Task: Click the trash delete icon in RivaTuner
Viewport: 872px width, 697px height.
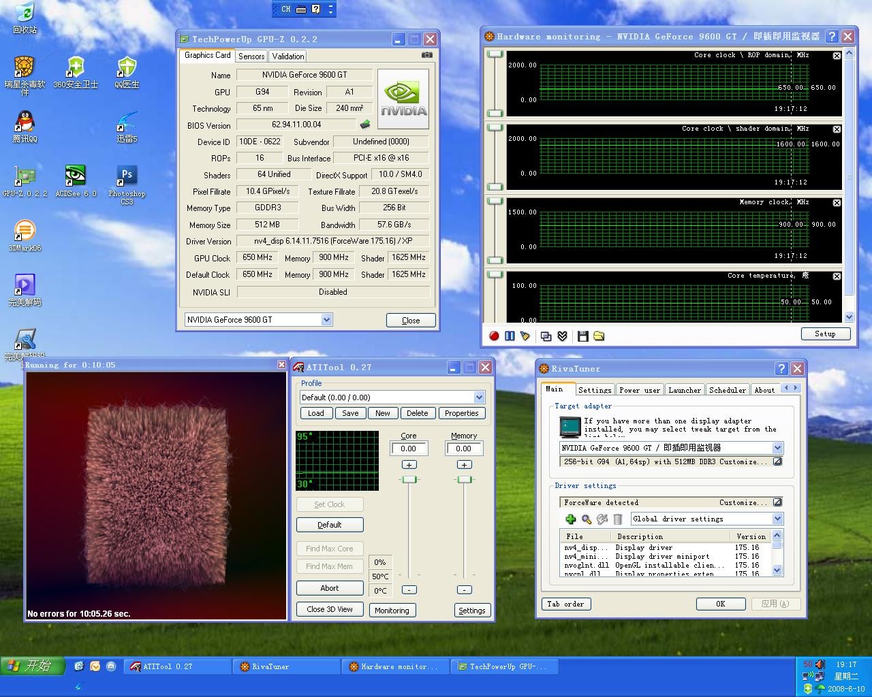Action: pos(618,519)
